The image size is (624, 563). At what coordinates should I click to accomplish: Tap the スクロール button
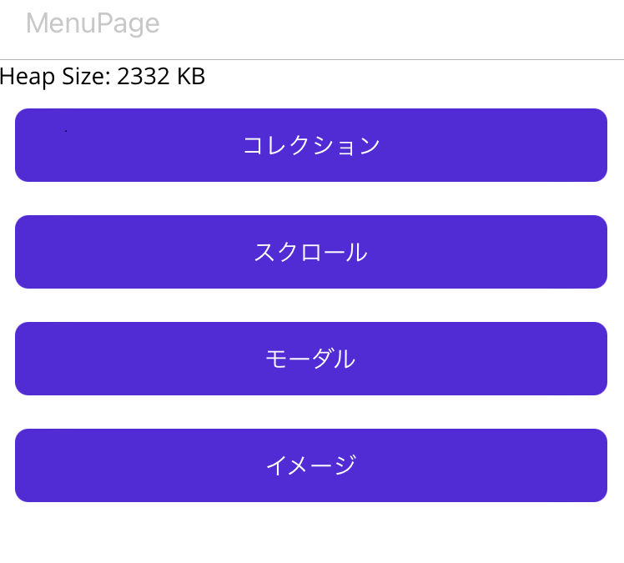[x=311, y=252]
